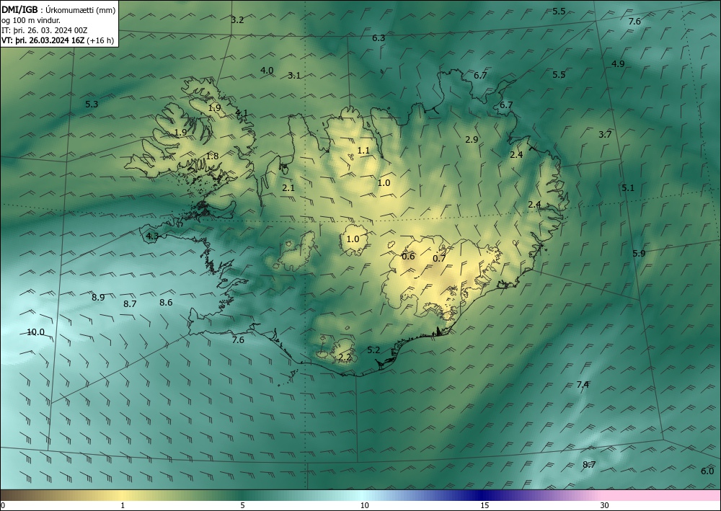Click the pink segment of the colour bar
The image size is (721, 511).
click(662, 495)
